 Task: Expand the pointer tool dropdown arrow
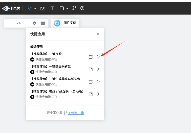point(35,8)
